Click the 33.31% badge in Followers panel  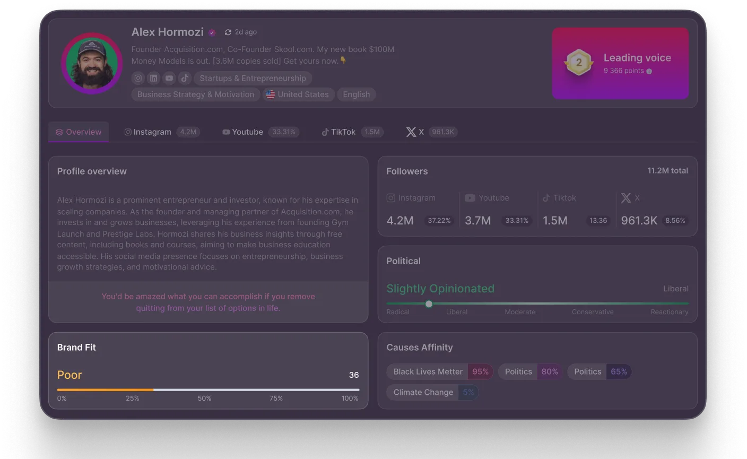517,221
